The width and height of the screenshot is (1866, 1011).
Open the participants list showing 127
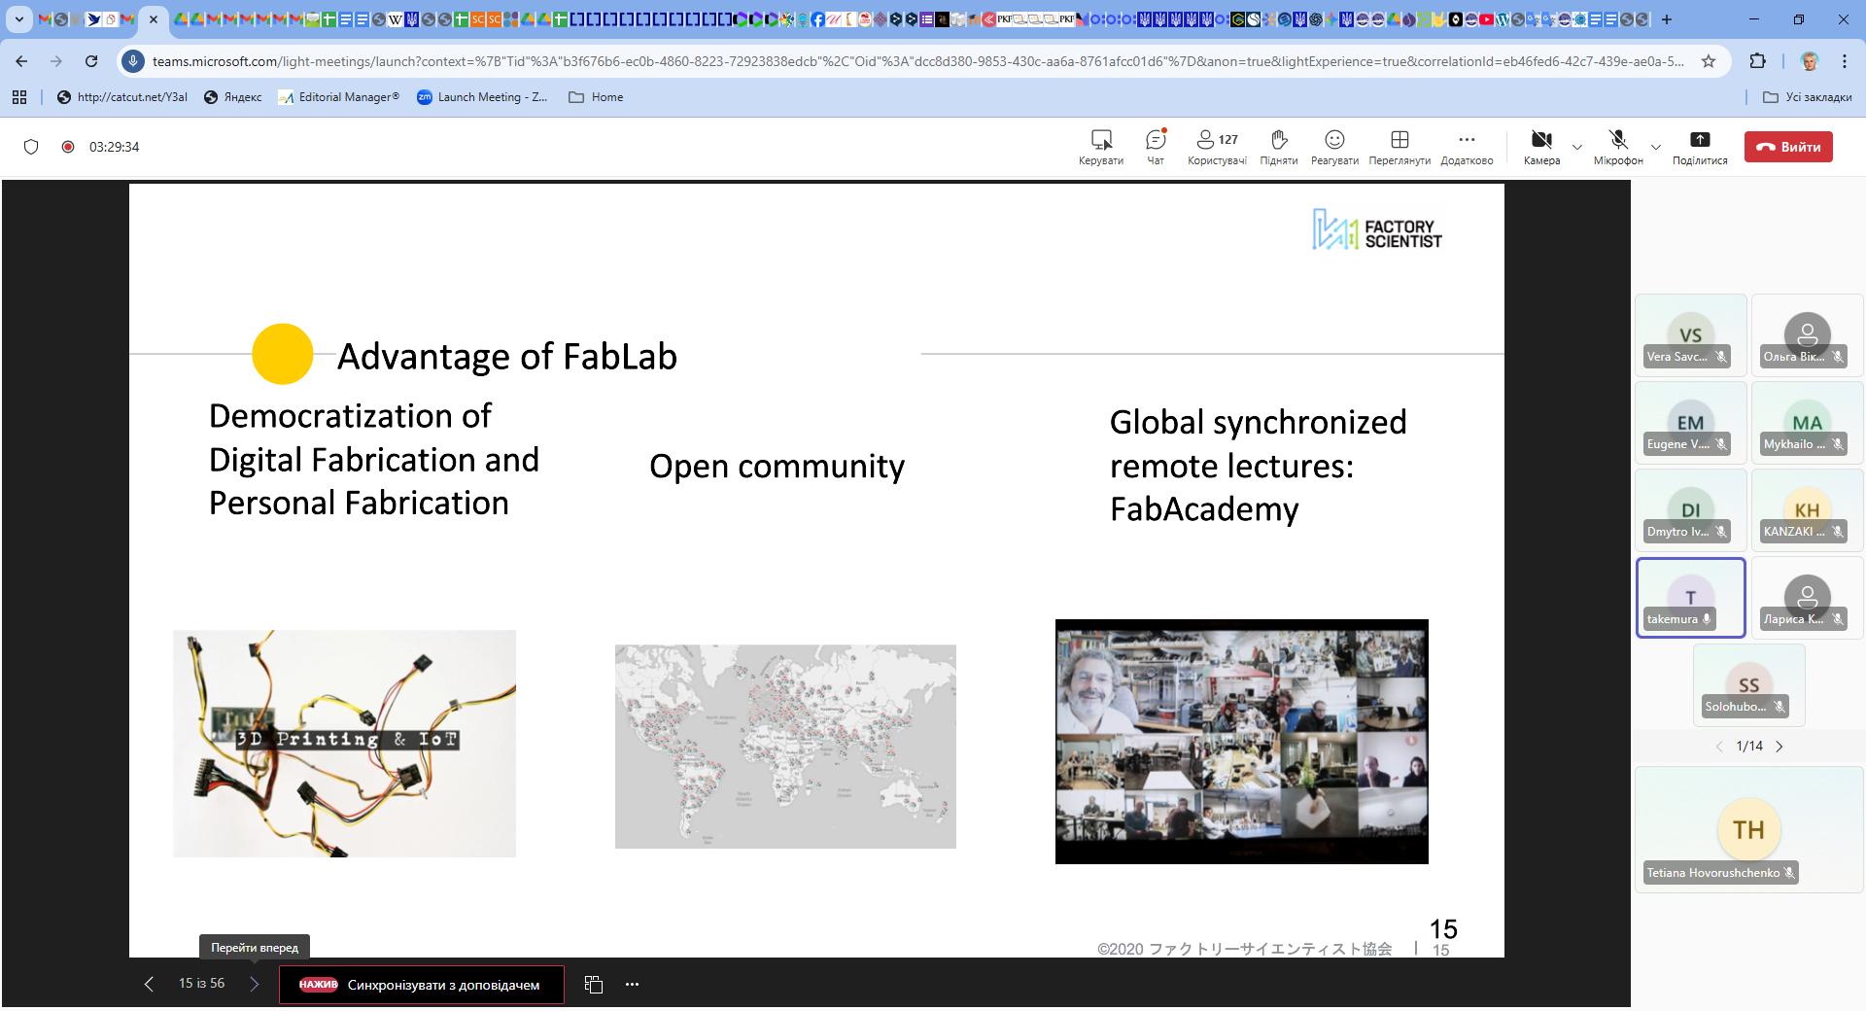pos(1216,147)
